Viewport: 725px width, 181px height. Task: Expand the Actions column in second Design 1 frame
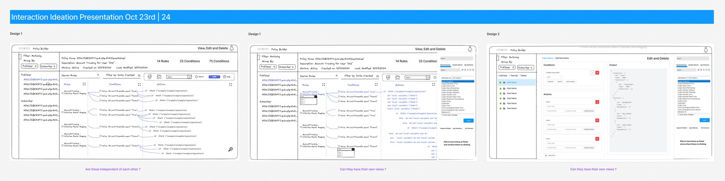[x=433, y=84]
